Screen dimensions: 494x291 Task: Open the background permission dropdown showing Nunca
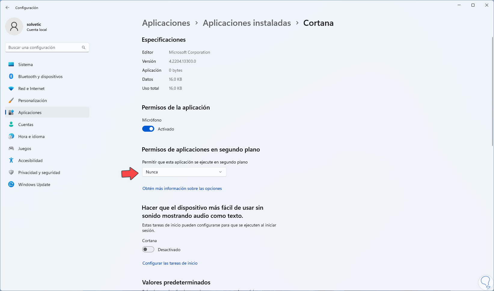click(x=184, y=172)
